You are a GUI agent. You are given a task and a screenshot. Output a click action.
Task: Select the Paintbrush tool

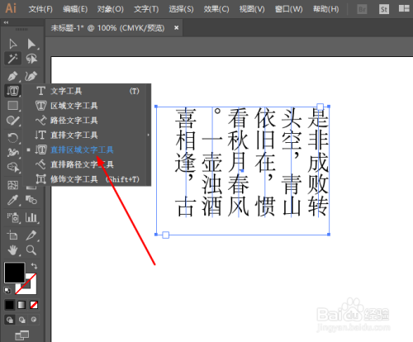(x=12, y=121)
